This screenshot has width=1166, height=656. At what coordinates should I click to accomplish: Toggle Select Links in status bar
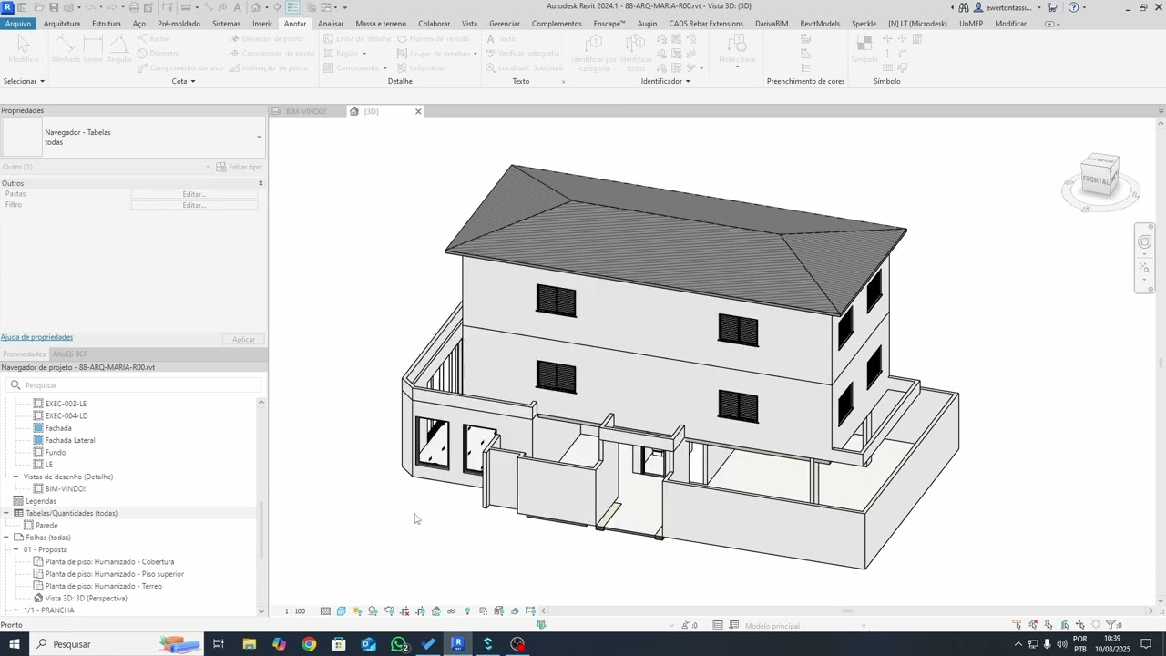tap(1017, 625)
